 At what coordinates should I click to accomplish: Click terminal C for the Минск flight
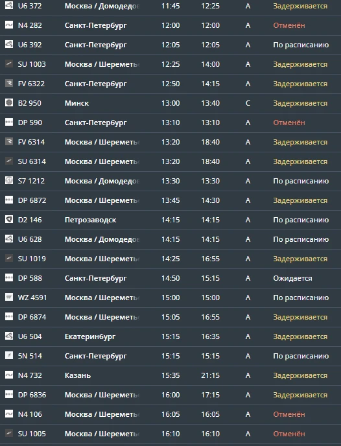point(248,103)
